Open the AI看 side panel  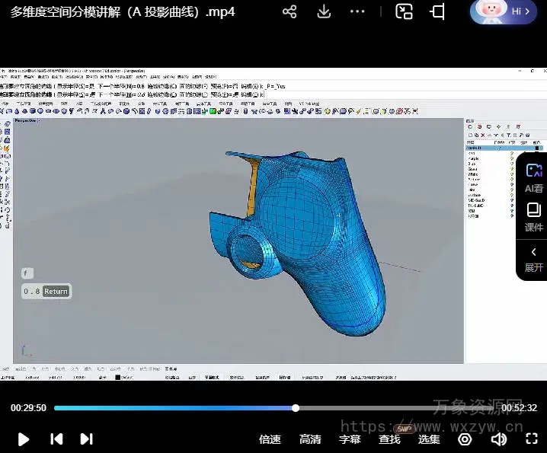click(x=533, y=178)
